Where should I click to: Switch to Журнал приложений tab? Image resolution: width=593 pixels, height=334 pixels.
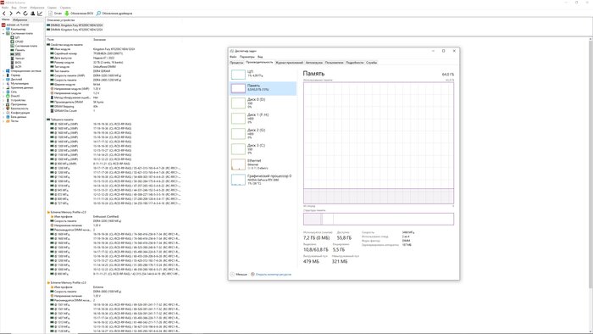click(x=290, y=63)
